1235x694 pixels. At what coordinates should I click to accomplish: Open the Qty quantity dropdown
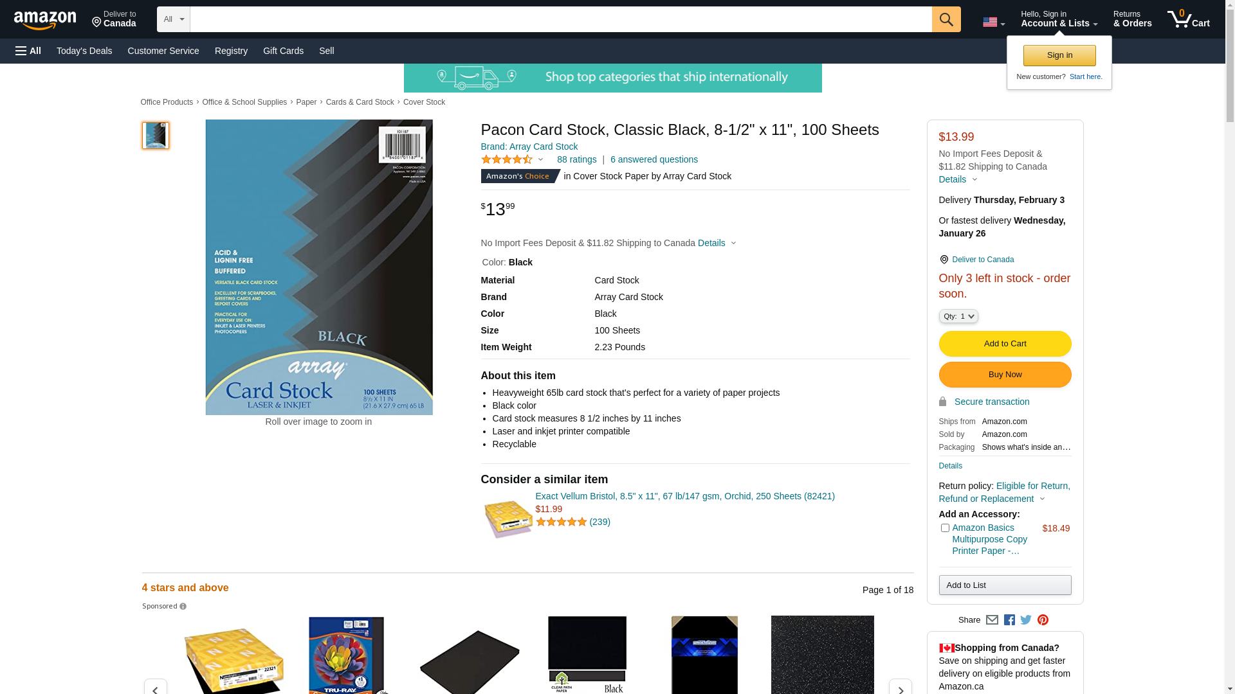point(958,316)
